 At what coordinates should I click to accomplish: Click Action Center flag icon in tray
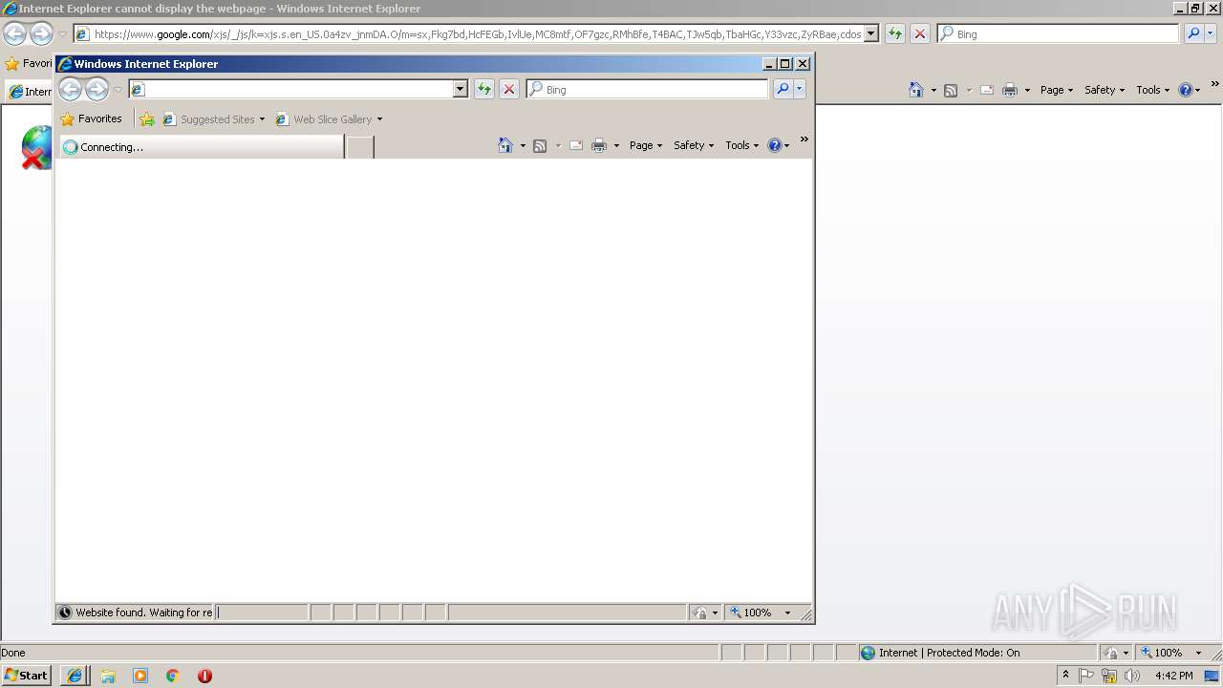click(1086, 676)
